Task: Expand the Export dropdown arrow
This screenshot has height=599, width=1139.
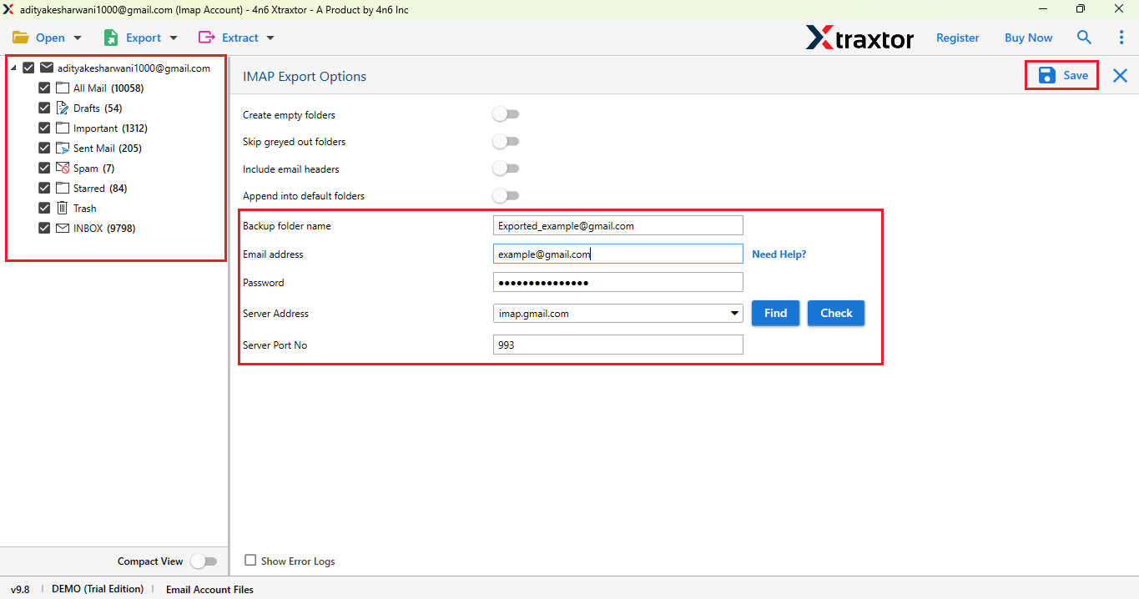Action: click(x=173, y=38)
